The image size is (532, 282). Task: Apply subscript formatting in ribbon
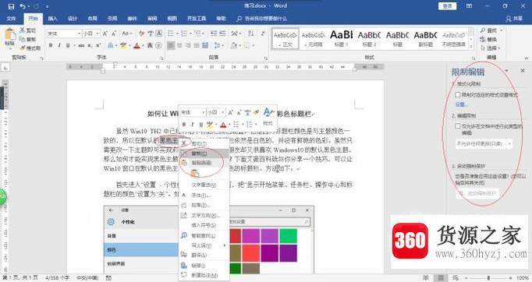point(90,45)
